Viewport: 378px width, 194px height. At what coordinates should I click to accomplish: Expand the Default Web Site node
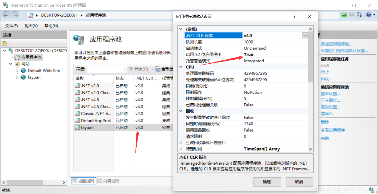click(17, 70)
